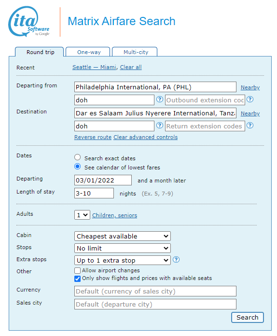This screenshot has width=277, height=336.
Task: Click the Length of stay field
Action: coord(94,193)
